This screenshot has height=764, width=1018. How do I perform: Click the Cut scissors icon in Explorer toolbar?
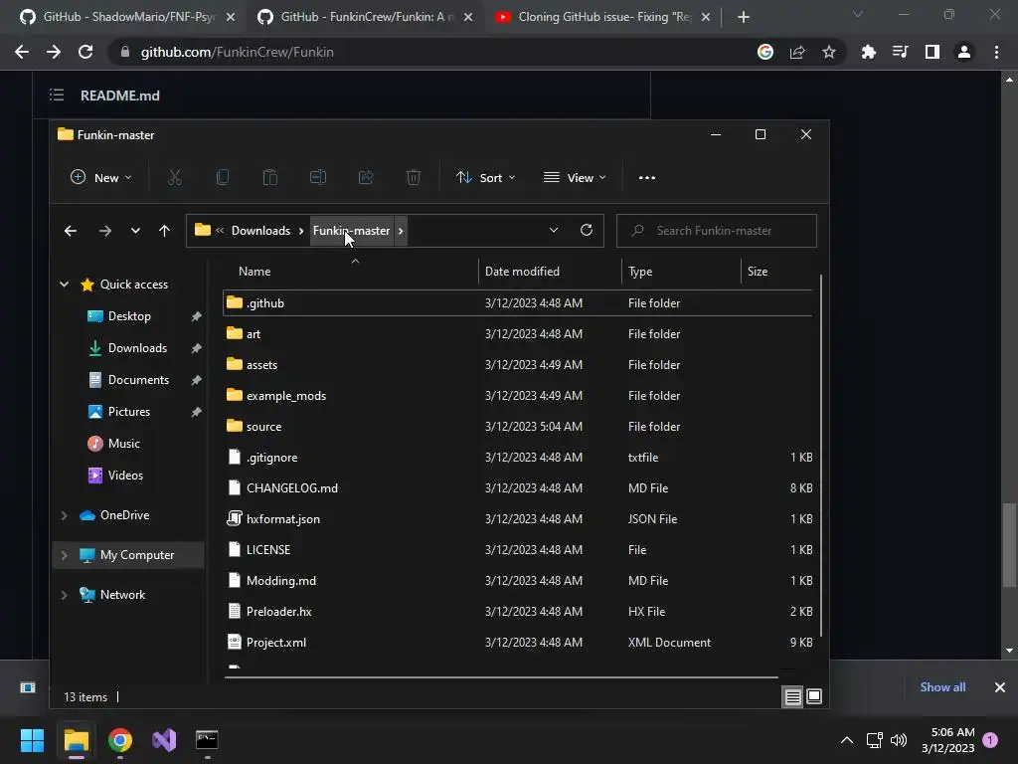click(175, 177)
